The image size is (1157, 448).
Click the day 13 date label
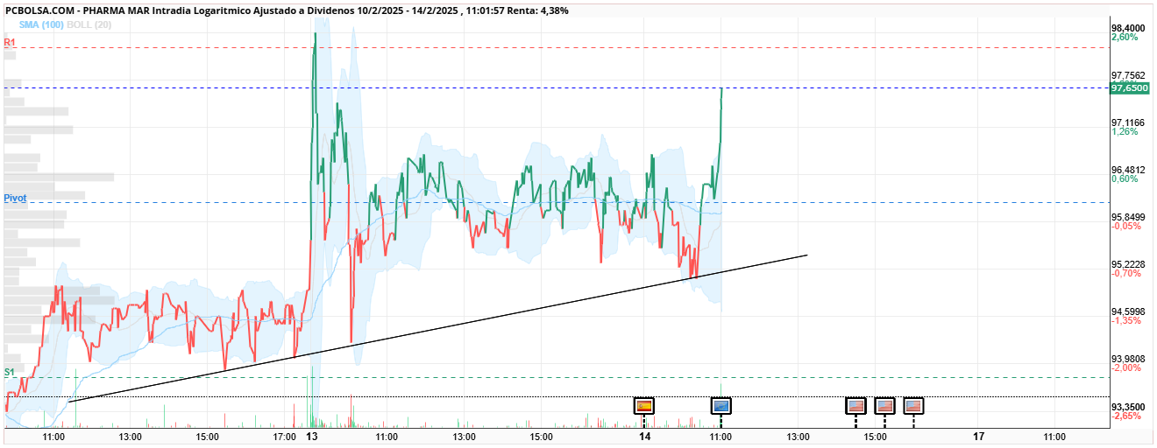coord(312,436)
